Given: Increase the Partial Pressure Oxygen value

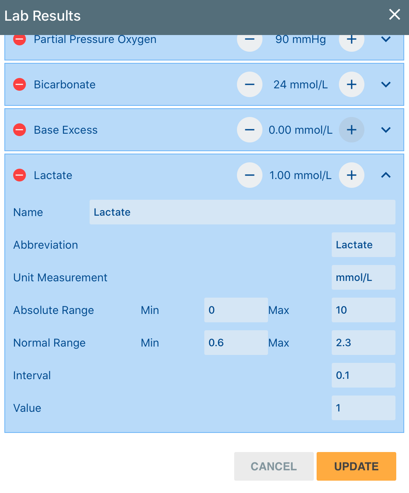Looking at the screenshot, I should tap(352, 39).
